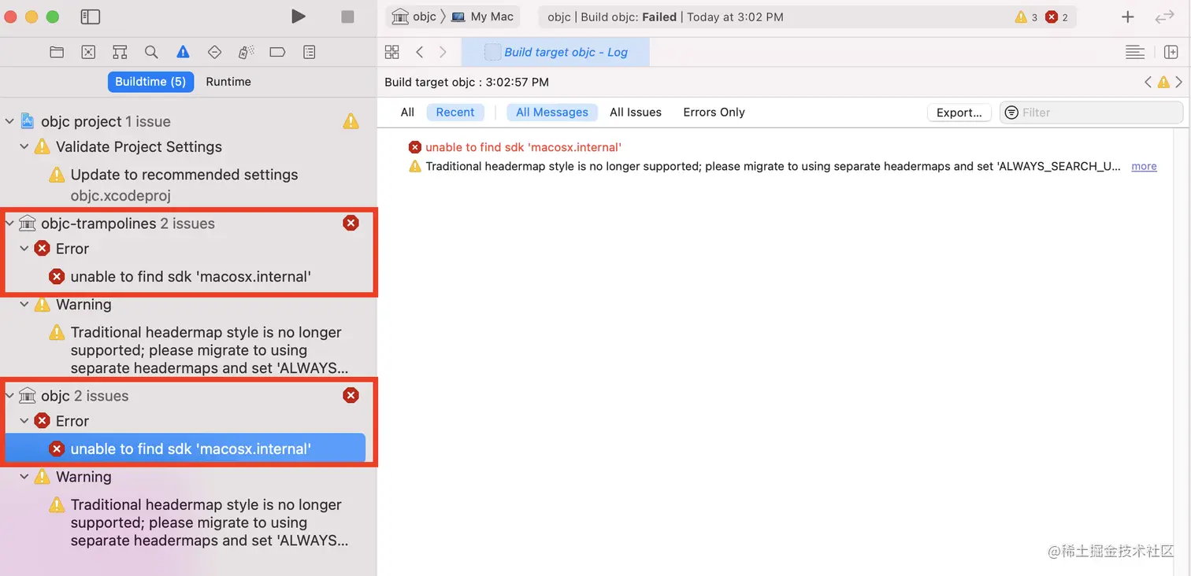1191x576 pixels.
Task: Click the yellow warnings count in activity bar
Action: point(1026,17)
